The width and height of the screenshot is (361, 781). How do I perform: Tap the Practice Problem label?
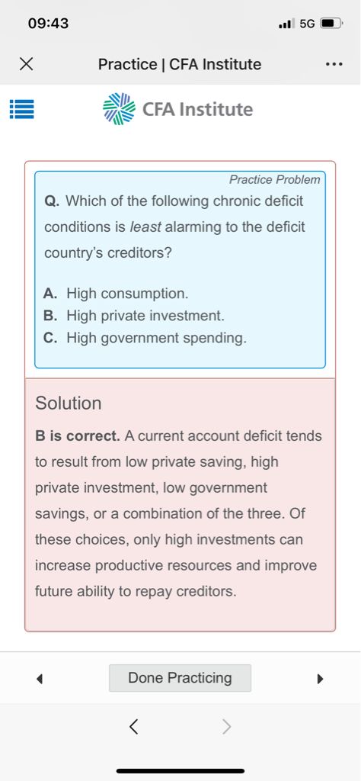pyautogui.click(x=274, y=180)
